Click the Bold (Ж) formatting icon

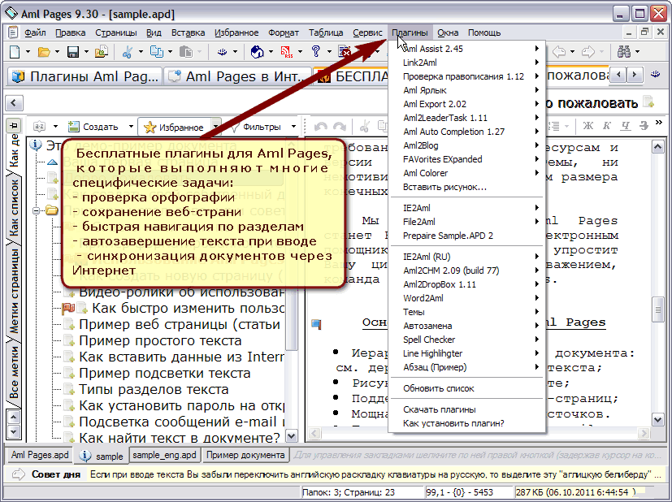(588, 125)
